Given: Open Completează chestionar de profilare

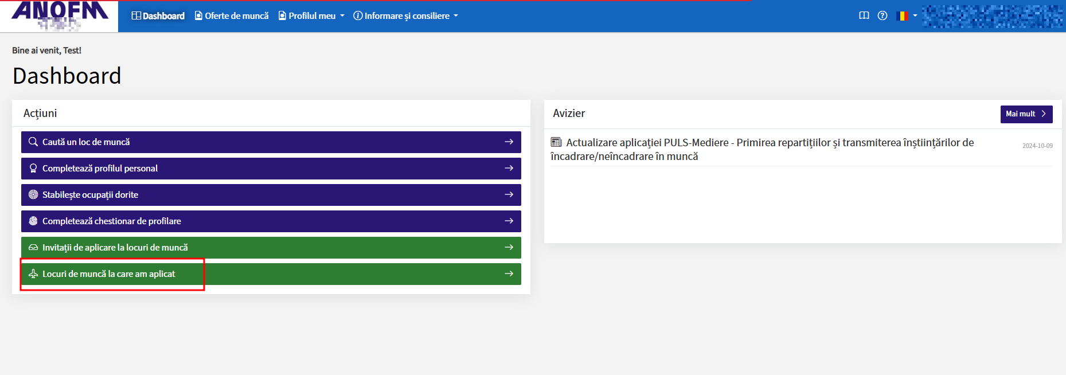Looking at the screenshot, I should pos(112,221).
